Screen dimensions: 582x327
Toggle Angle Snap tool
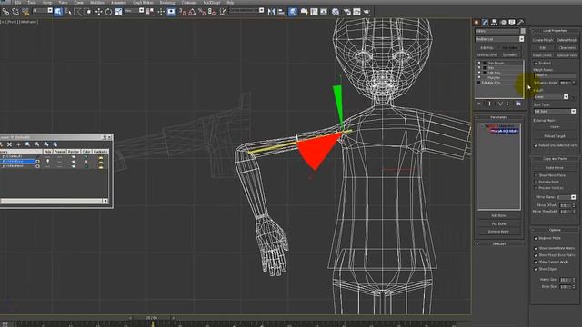click(x=192, y=12)
